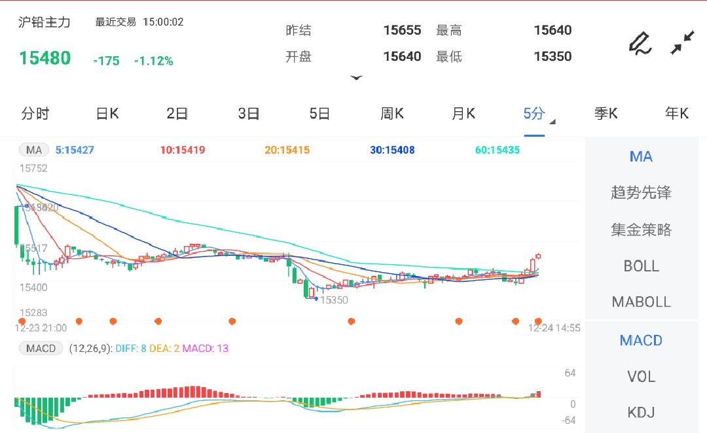Viewport: 707px width, 433px height.
Task: Select MABOLL indicator in sidebar
Action: (x=641, y=302)
